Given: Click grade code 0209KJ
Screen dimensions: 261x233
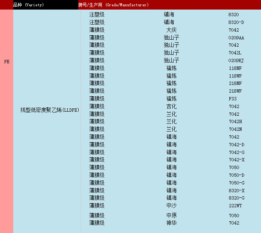Looking at the screenshot, I should coord(236,61).
